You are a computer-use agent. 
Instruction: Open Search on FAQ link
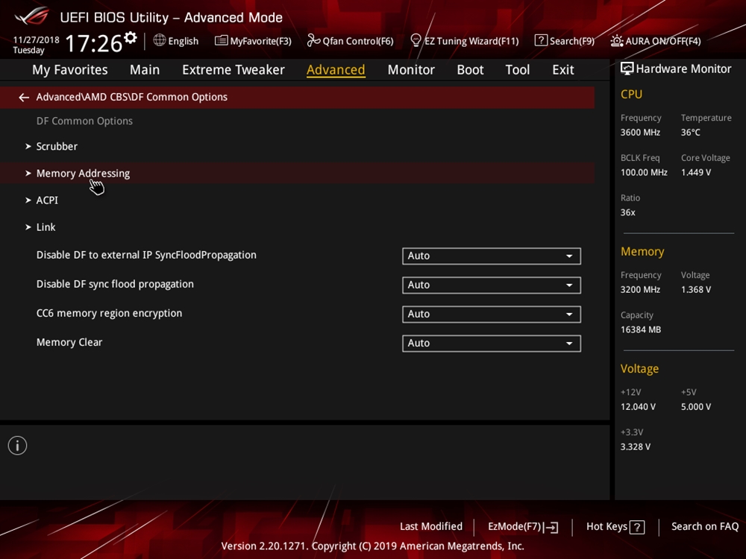[x=705, y=526]
